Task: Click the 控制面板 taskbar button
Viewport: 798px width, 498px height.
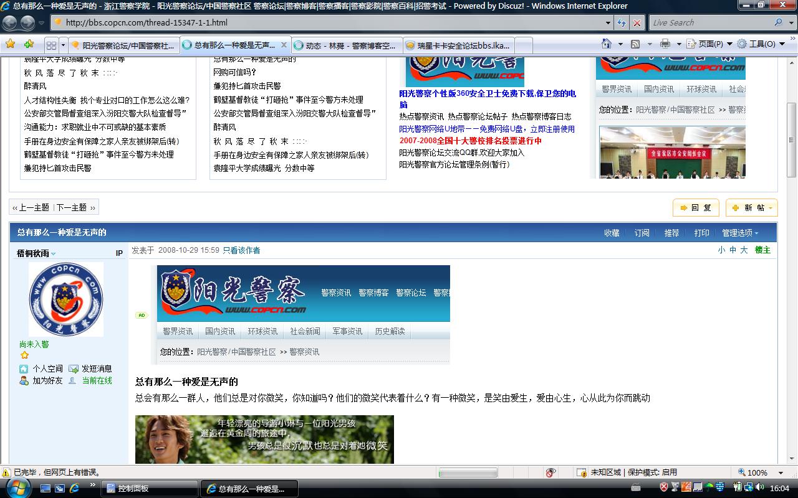Action: (x=149, y=489)
